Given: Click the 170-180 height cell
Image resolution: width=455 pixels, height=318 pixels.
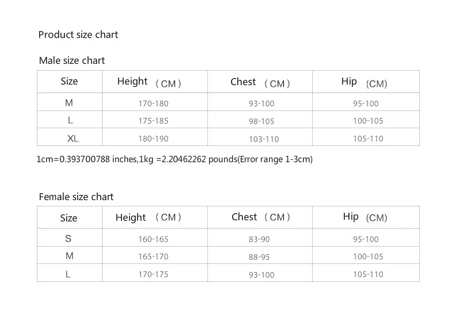Looking at the screenshot, I should coord(153,104).
